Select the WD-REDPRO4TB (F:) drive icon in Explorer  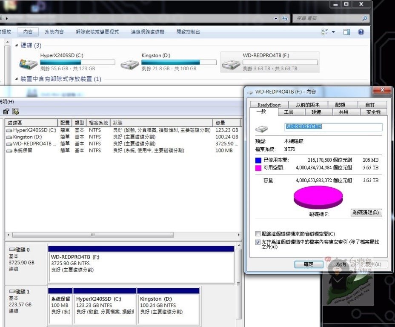[231, 65]
